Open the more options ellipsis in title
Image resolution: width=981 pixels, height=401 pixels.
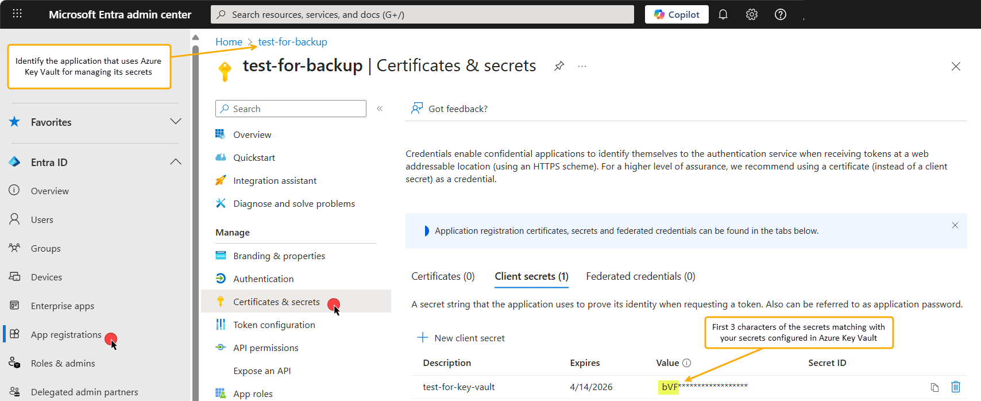click(x=582, y=66)
